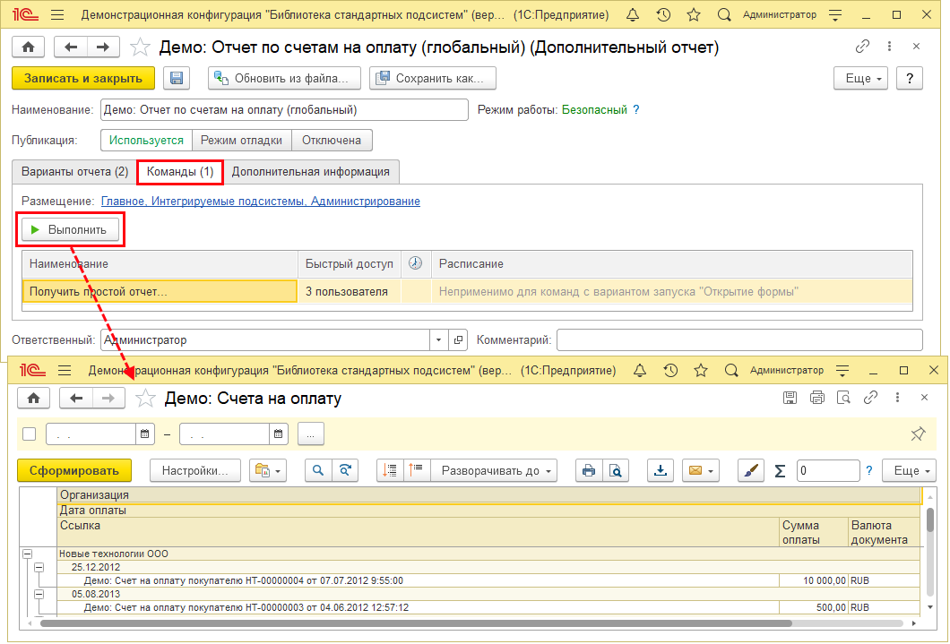Open email send dropdown

(x=700, y=470)
